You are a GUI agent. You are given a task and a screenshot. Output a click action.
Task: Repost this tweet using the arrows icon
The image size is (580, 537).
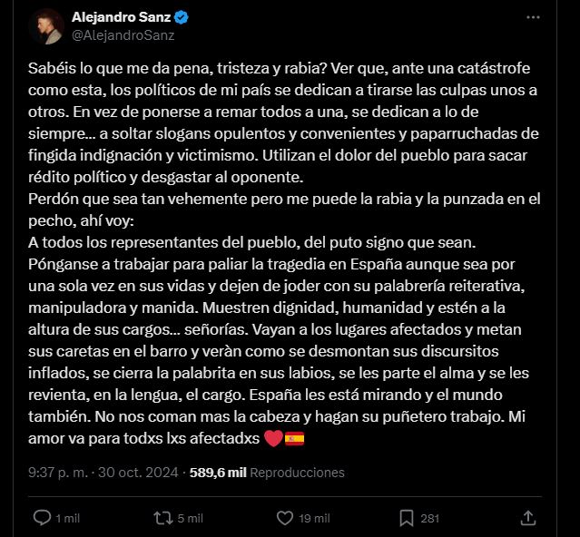[x=164, y=518]
